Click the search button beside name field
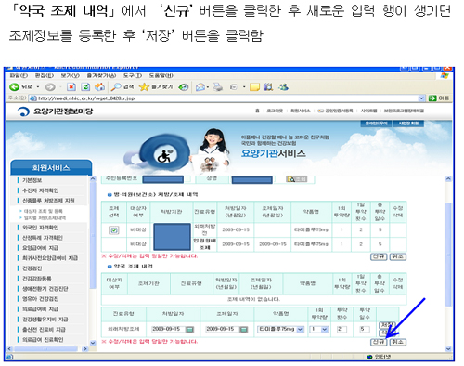 296,179
